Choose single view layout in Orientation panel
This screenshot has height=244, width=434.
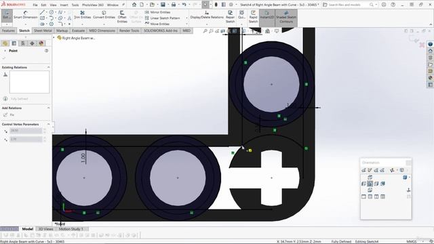click(363, 197)
